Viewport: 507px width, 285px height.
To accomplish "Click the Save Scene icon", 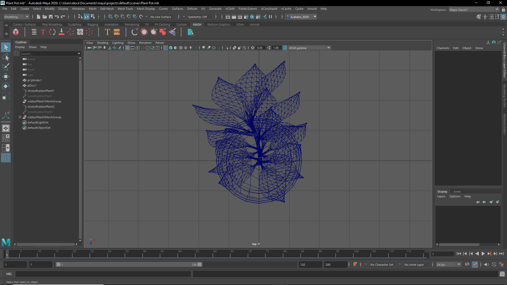I will click(50, 17).
